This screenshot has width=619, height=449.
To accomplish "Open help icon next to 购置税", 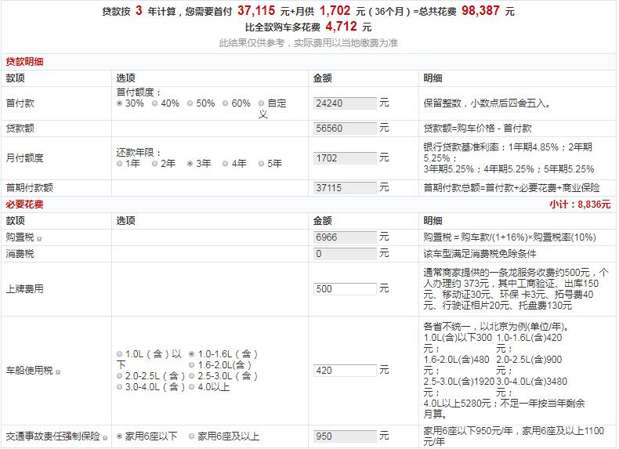I will (x=39, y=239).
